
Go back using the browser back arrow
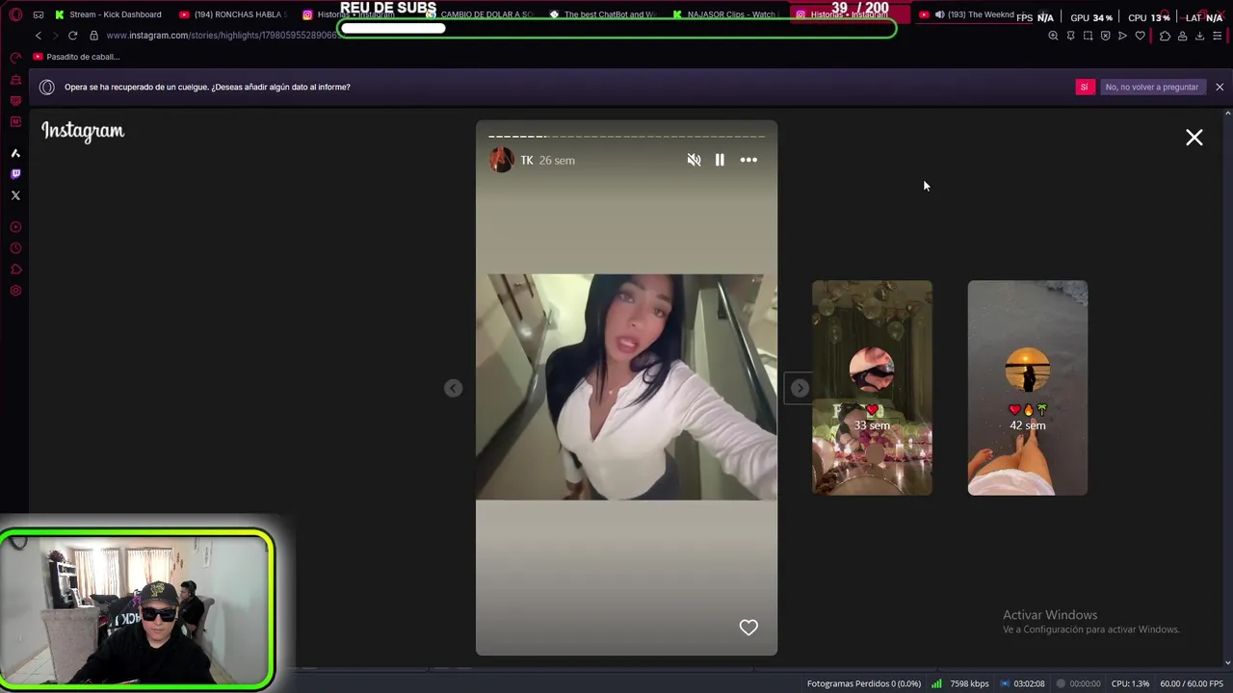tap(39, 36)
